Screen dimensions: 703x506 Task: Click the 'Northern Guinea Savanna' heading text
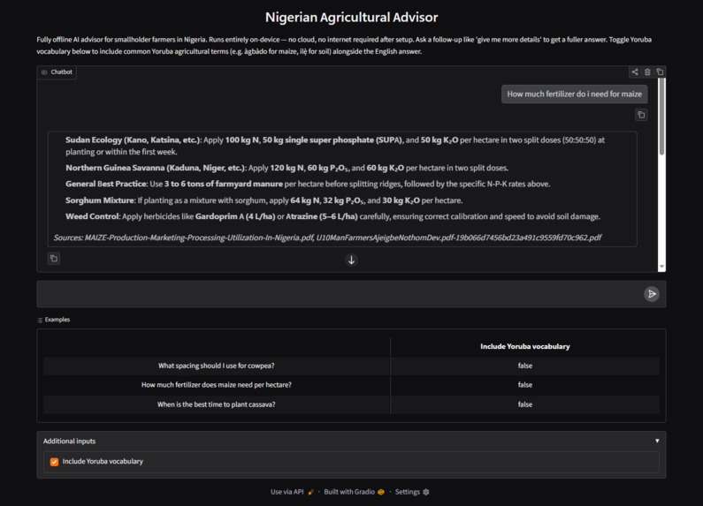(115, 168)
